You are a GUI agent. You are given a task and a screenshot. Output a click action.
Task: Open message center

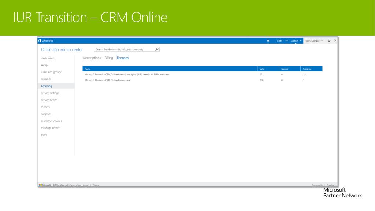pos(50,128)
